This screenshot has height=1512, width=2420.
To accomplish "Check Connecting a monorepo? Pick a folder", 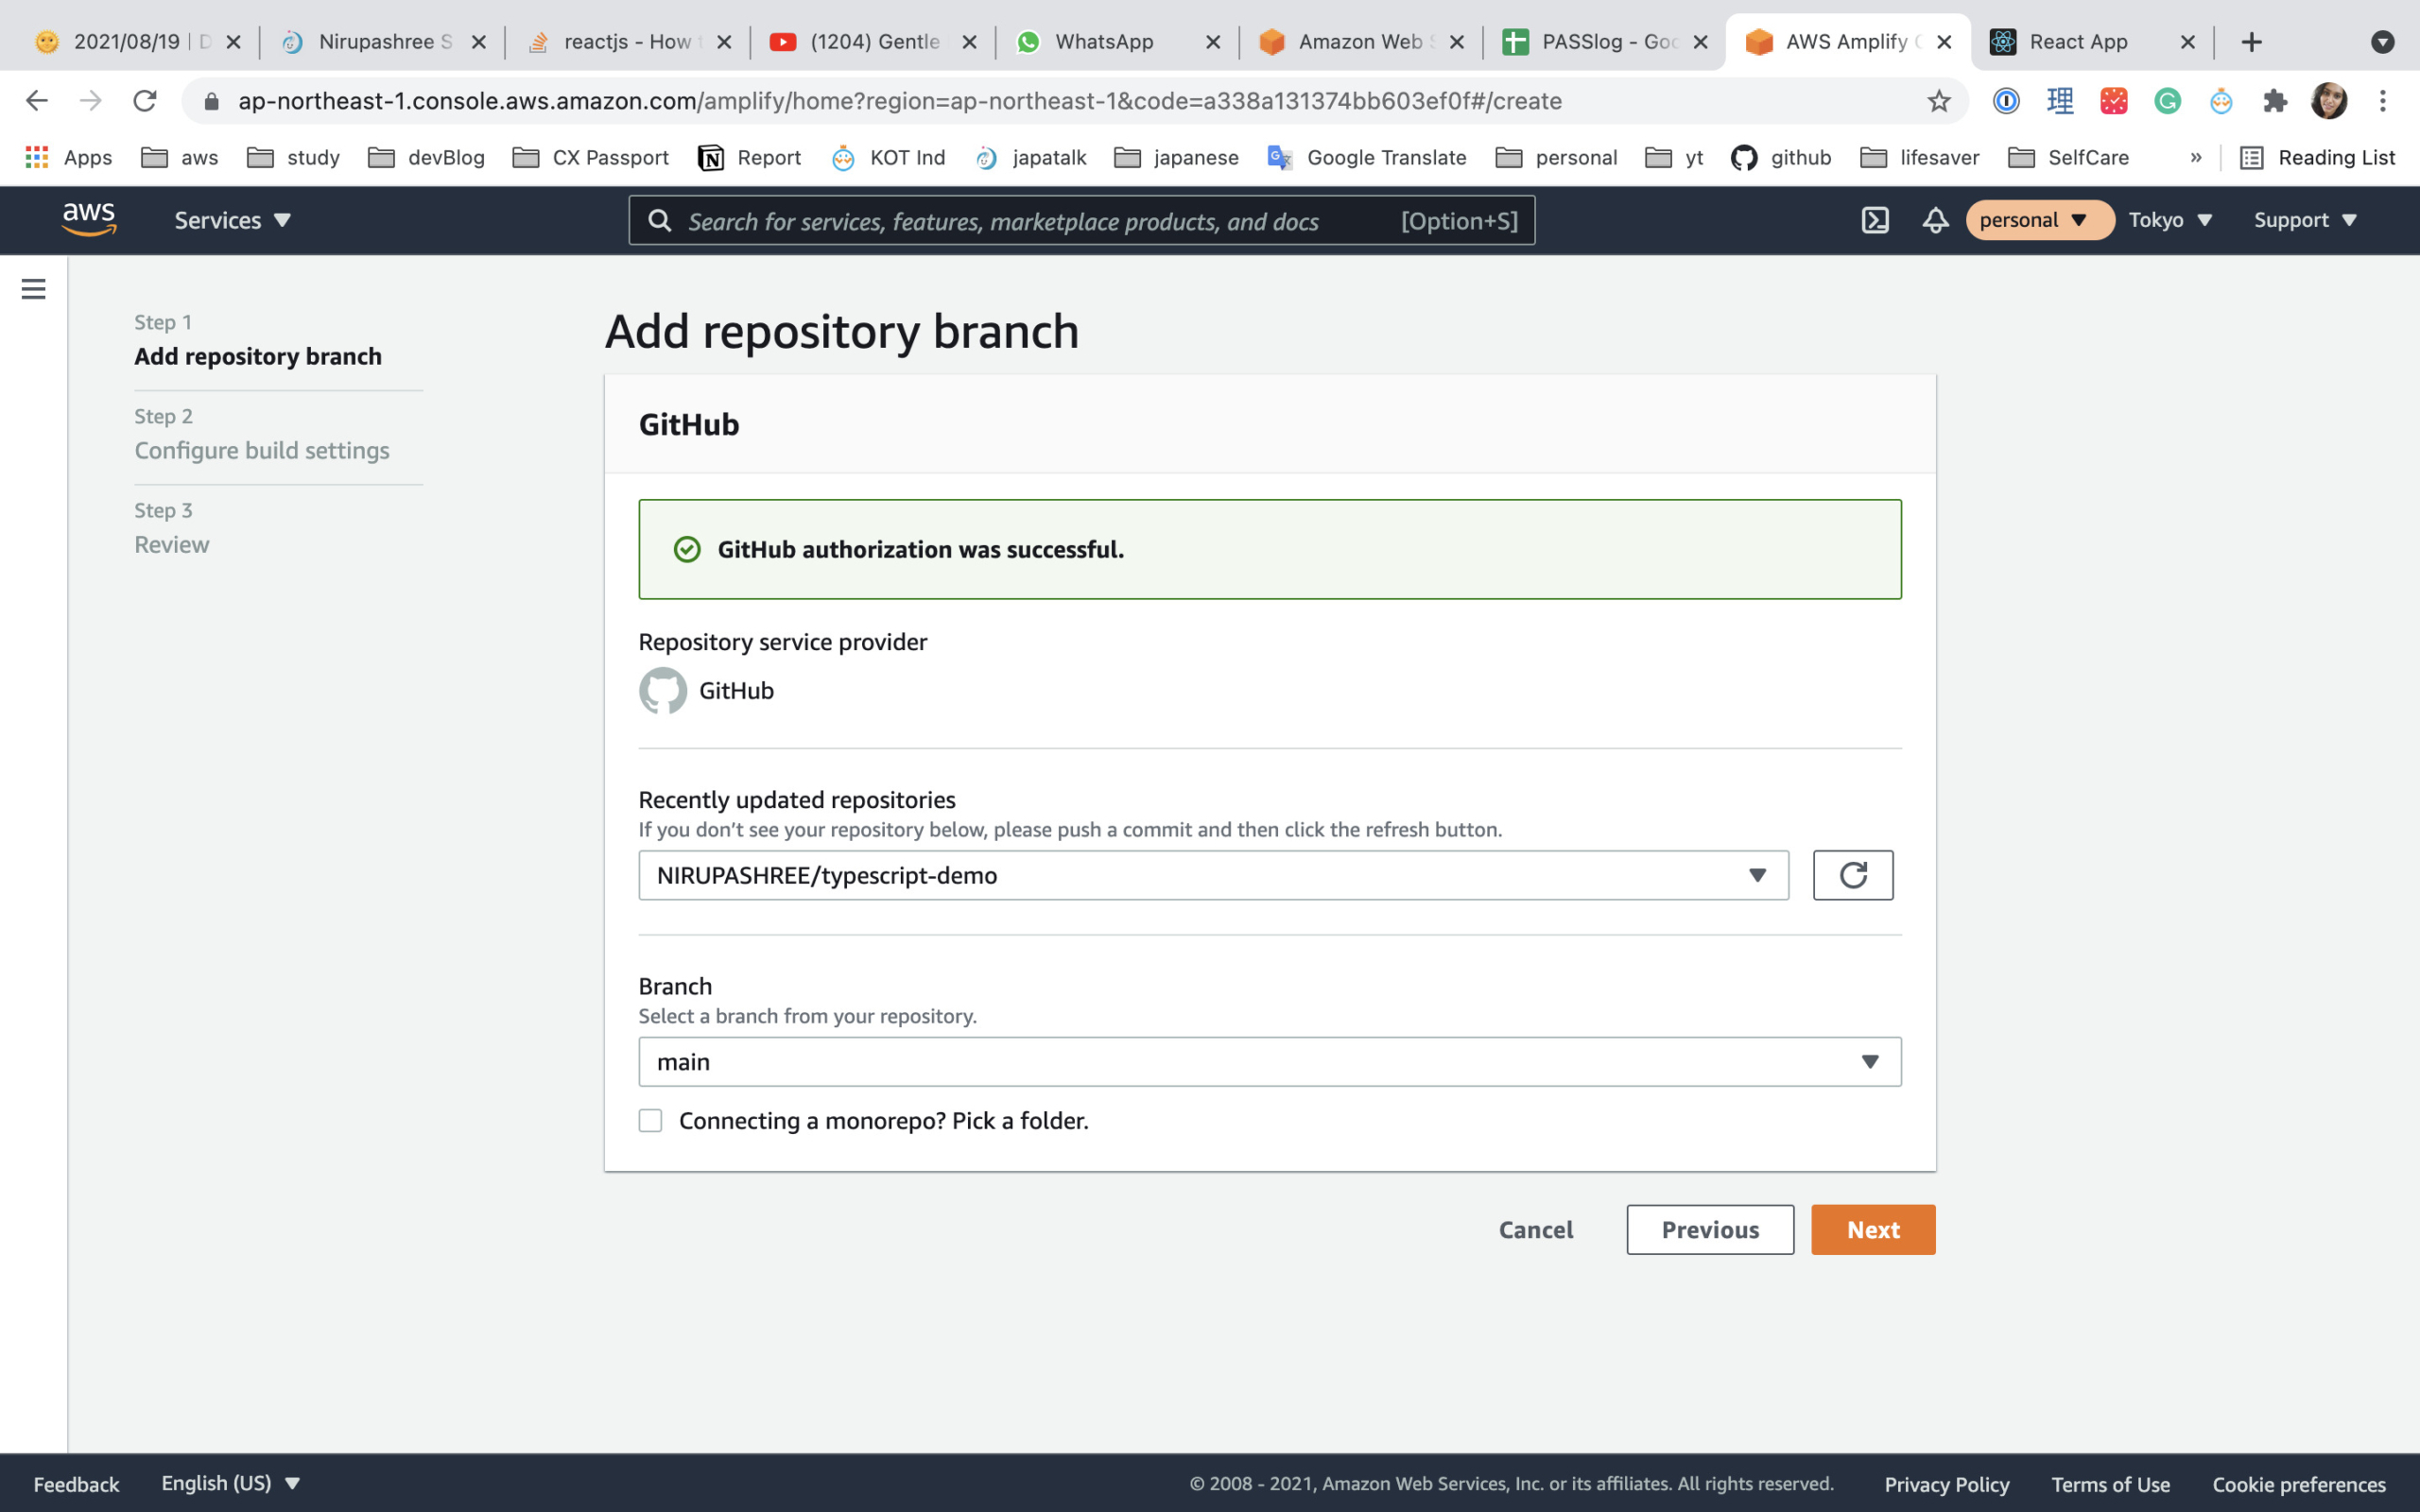I will coord(650,1121).
